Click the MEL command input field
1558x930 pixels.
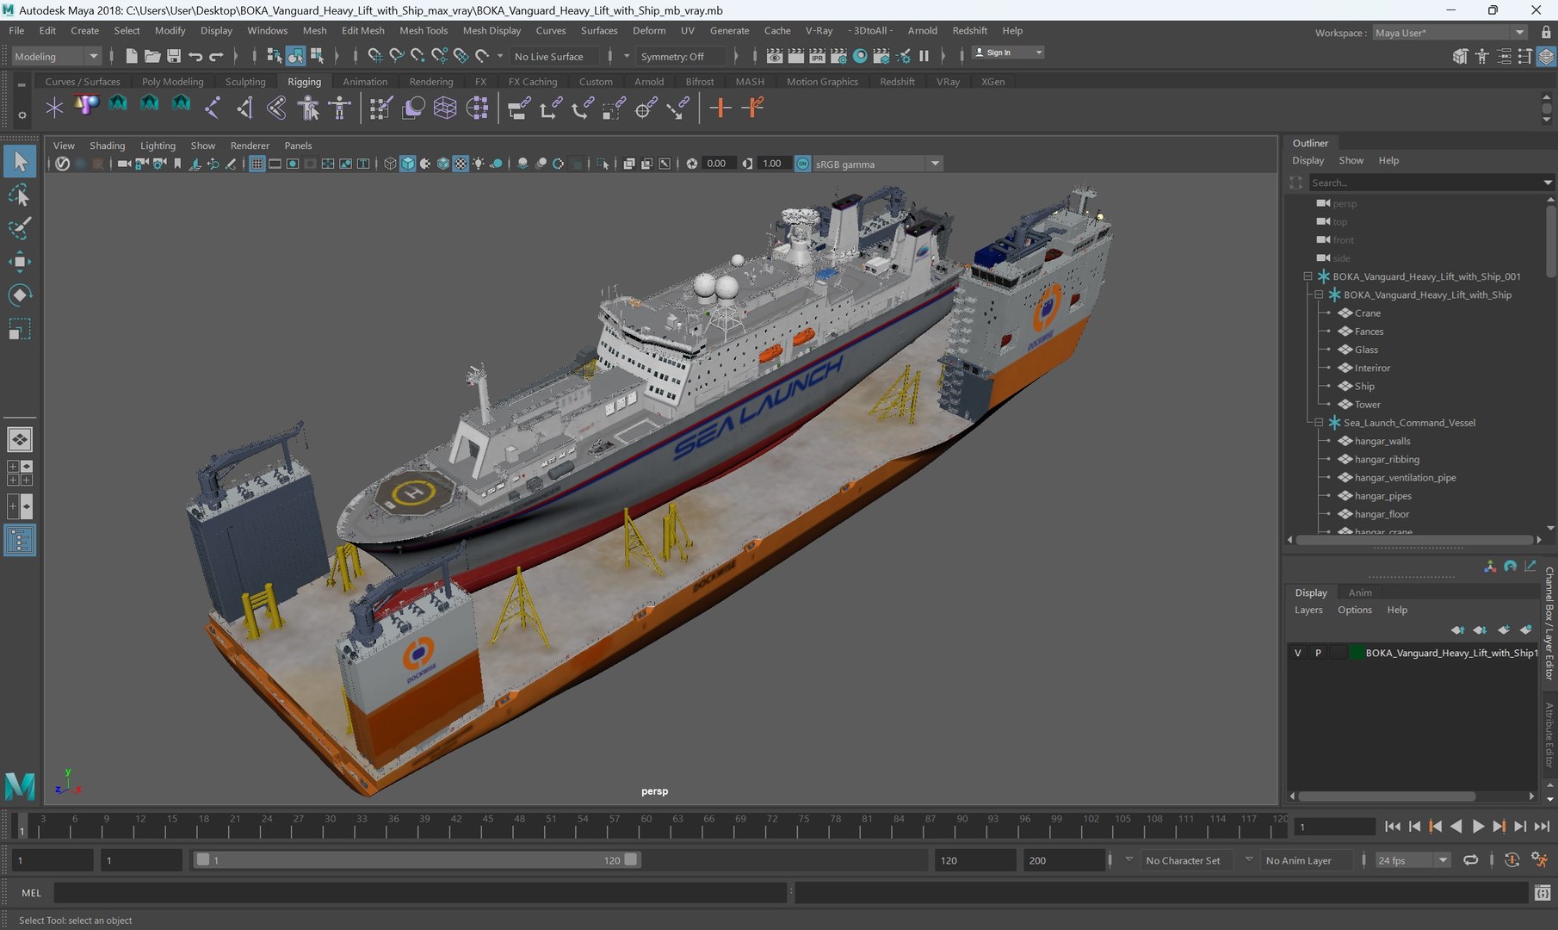point(420,893)
